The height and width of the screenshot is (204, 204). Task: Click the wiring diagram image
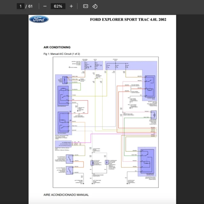click(x=106, y=122)
